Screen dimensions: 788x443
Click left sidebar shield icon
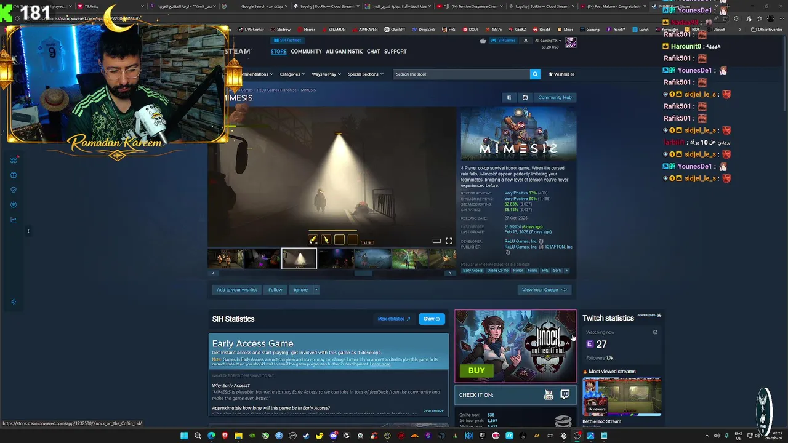coord(14,190)
